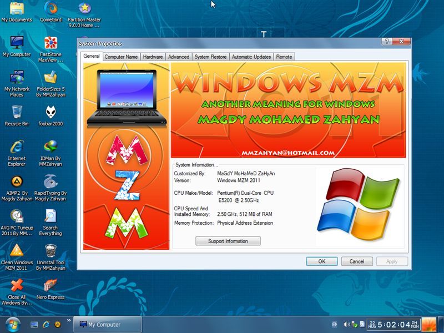The width and height of the screenshot is (444, 333).
Task: Switch to the Remote tab
Action: 284,57
